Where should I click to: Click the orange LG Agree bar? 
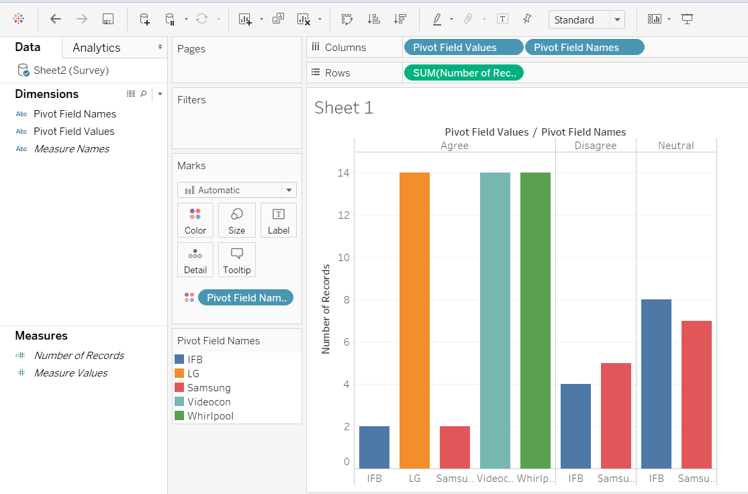414,320
